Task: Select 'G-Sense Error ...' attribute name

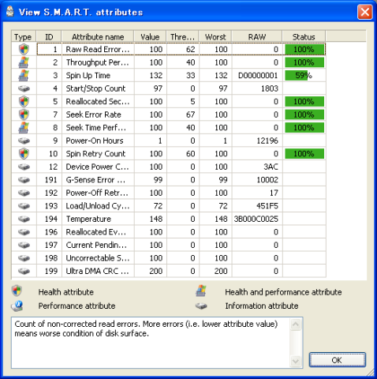Action: click(95, 180)
